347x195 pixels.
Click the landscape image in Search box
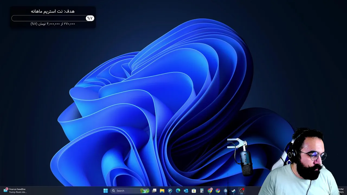click(x=145, y=191)
